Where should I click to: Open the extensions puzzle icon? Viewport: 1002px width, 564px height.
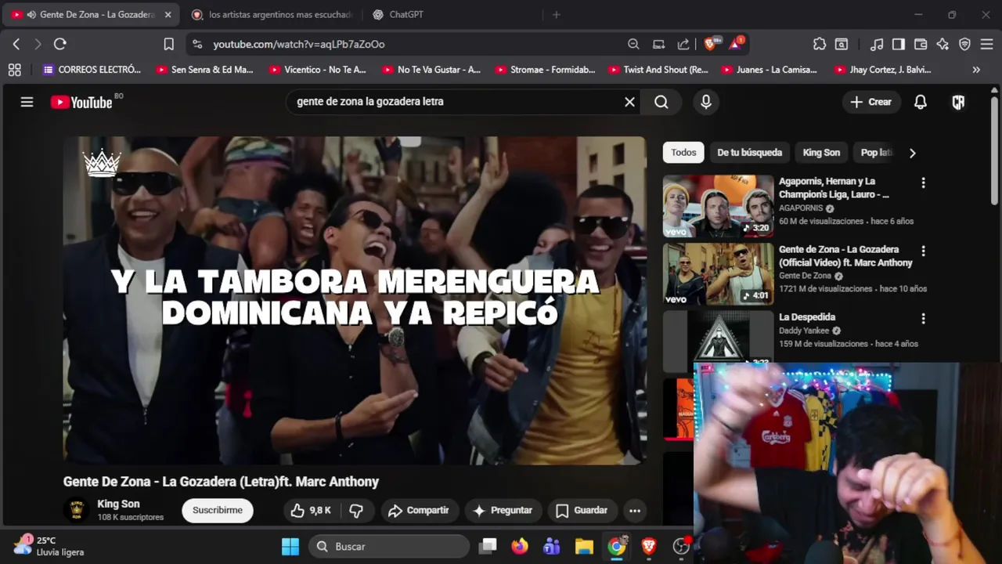point(820,45)
